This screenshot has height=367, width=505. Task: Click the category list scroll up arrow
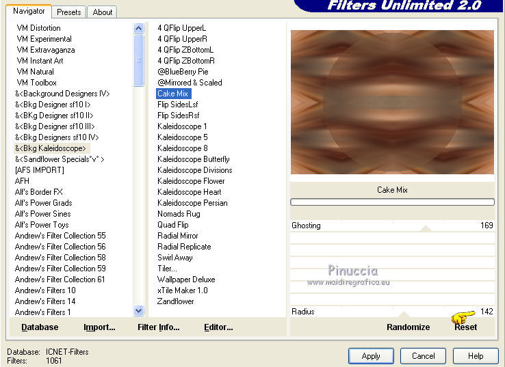pyautogui.click(x=138, y=29)
